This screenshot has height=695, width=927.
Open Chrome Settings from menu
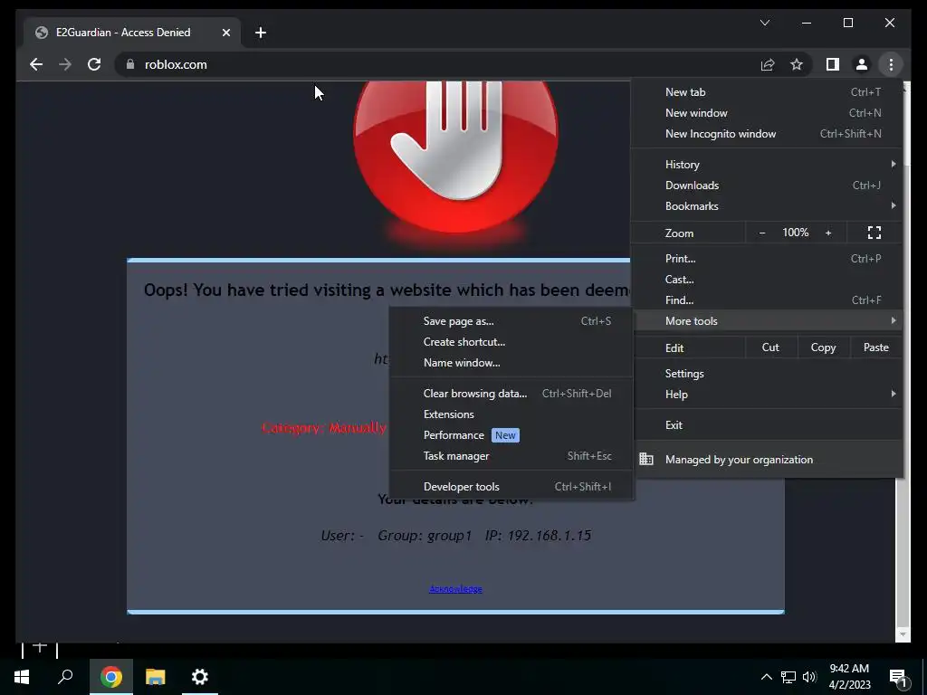(x=767, y=374)
